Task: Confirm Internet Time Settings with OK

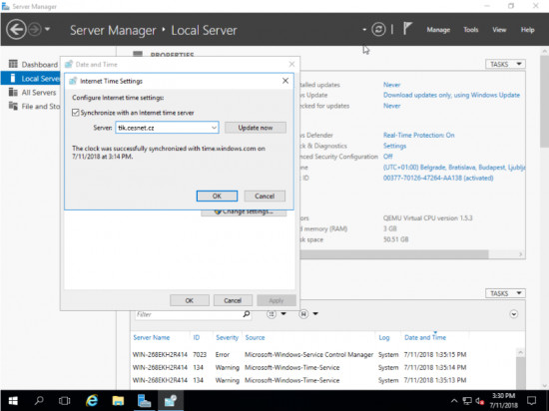Action: (217, 196)
